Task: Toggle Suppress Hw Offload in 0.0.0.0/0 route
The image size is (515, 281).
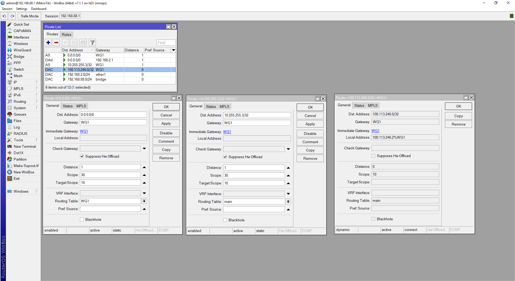Action: (82, 156)
